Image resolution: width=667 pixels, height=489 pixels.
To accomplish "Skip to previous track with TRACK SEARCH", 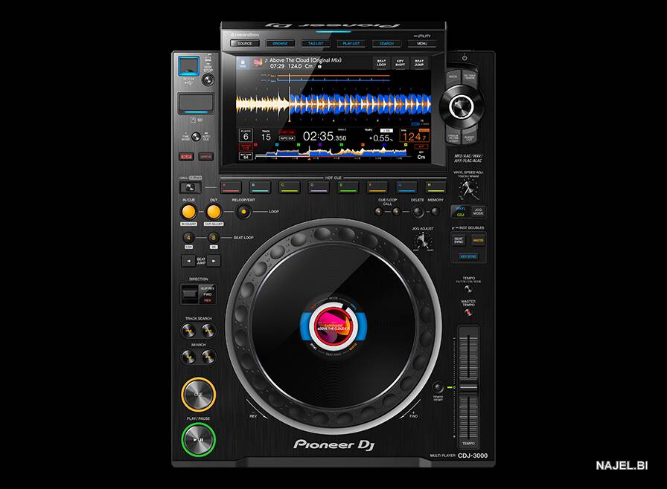I will pos(188,330).
